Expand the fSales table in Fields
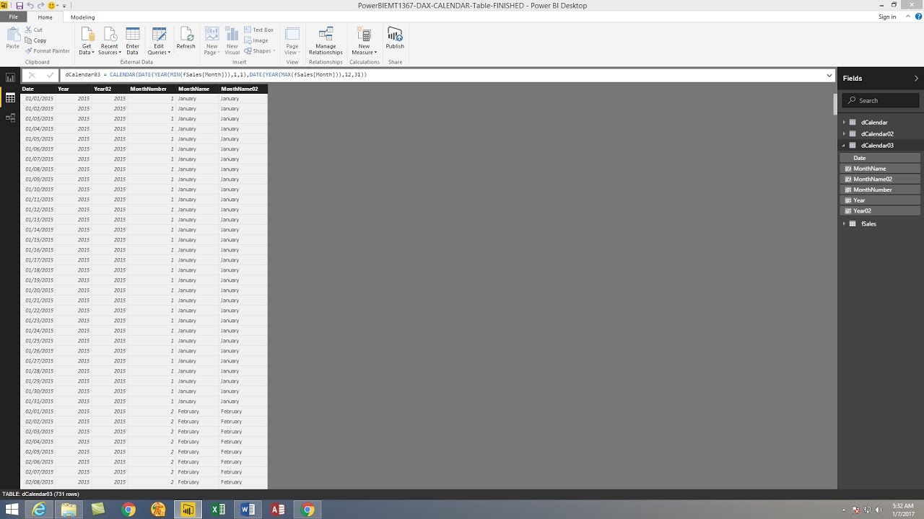Image resolution: width=924 pixels, height=519 pixels. click(x=844, y=224)
